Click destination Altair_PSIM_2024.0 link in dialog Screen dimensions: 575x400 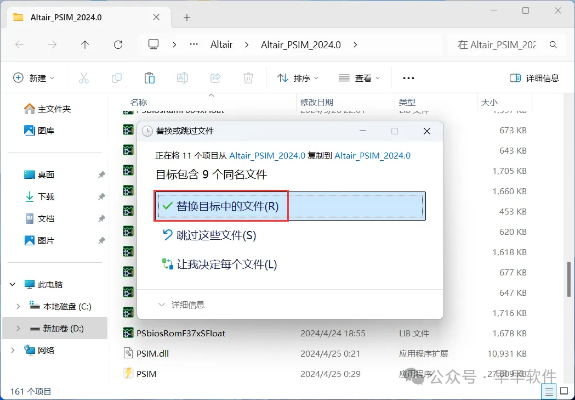coord(372,156)
